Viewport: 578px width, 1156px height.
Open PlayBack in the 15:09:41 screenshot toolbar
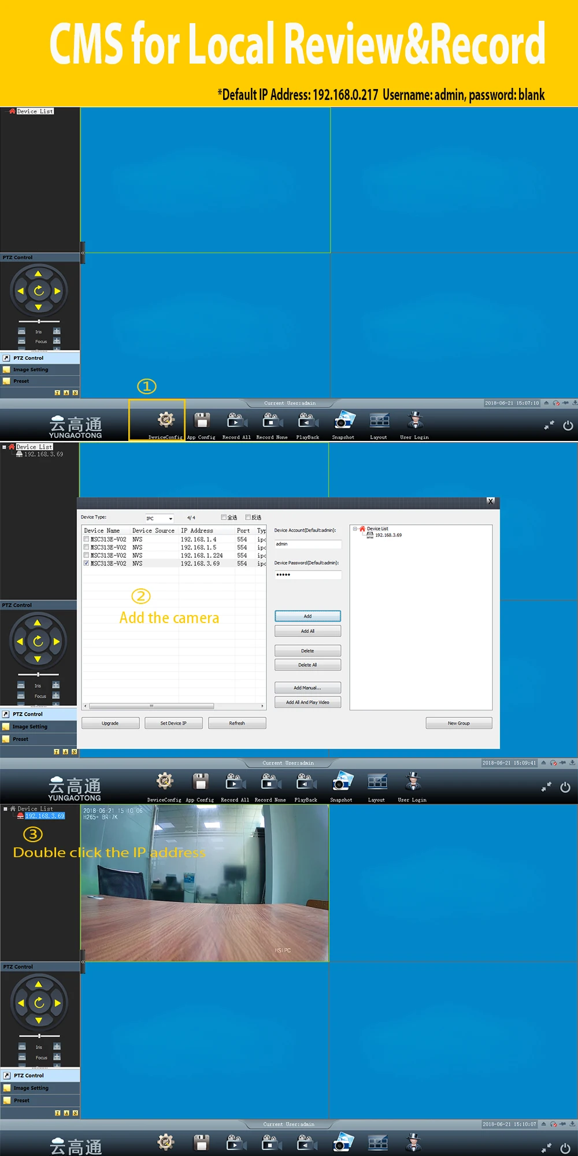pyautogui.click(x=306, y=787)
